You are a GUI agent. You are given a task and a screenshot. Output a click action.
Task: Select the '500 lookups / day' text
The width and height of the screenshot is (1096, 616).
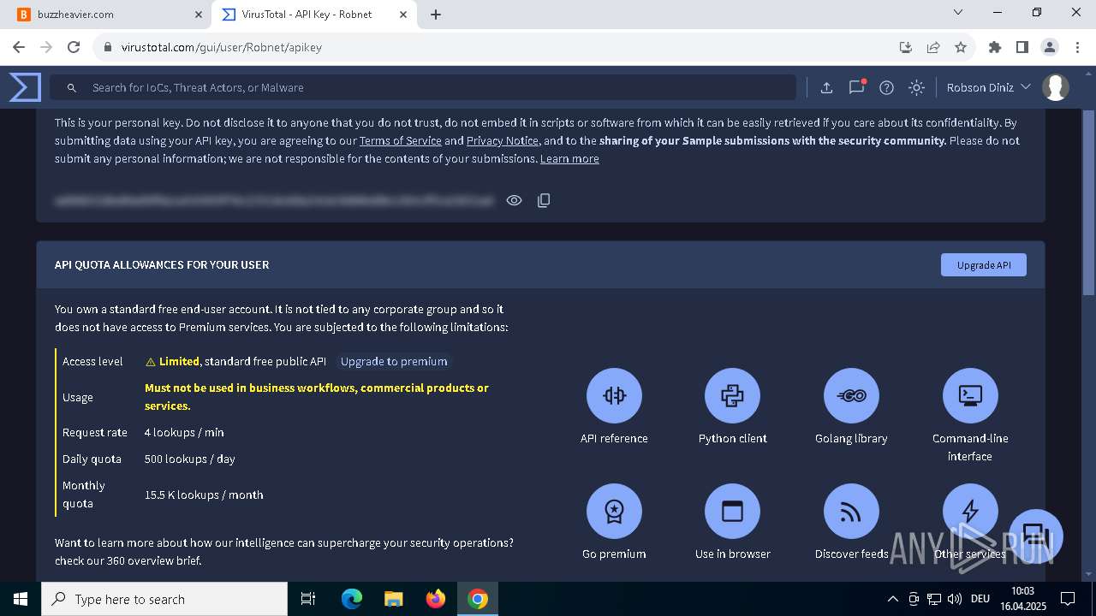click(x=190, y=459)
